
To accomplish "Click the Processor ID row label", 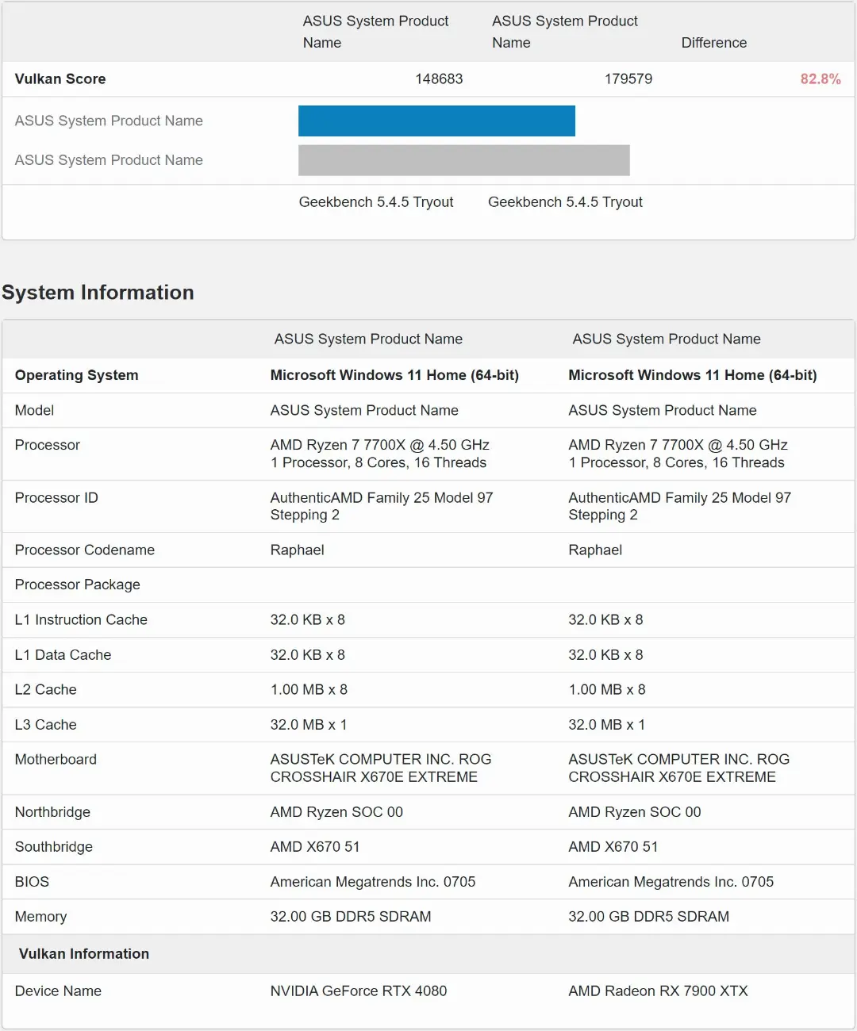I will coord(56,497).
